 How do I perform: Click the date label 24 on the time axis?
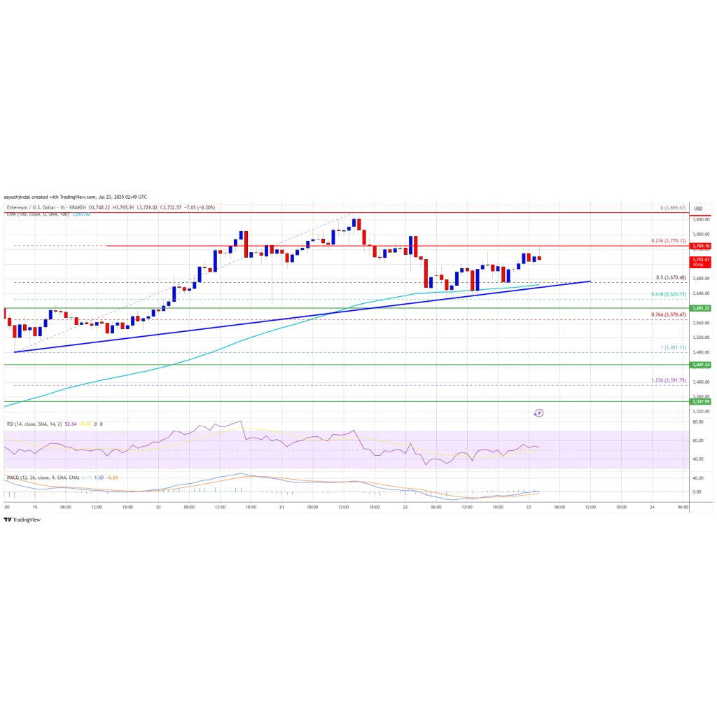[x=652, y=507]
